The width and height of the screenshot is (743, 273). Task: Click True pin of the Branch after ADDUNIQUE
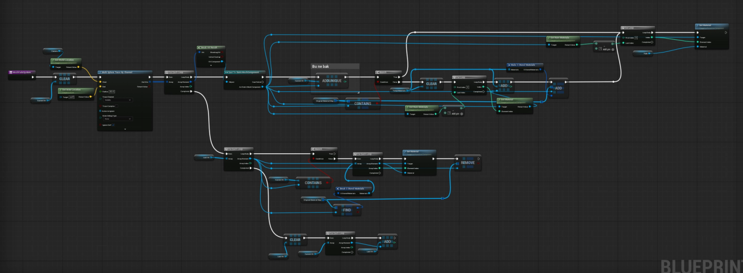pos(399,77)
